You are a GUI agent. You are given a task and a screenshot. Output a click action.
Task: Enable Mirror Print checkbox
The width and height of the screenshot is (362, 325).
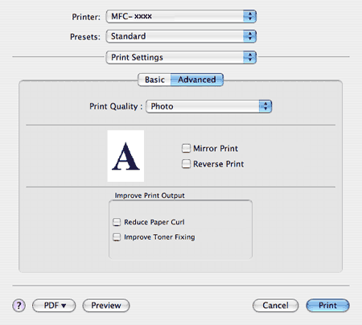pos(186,148)
